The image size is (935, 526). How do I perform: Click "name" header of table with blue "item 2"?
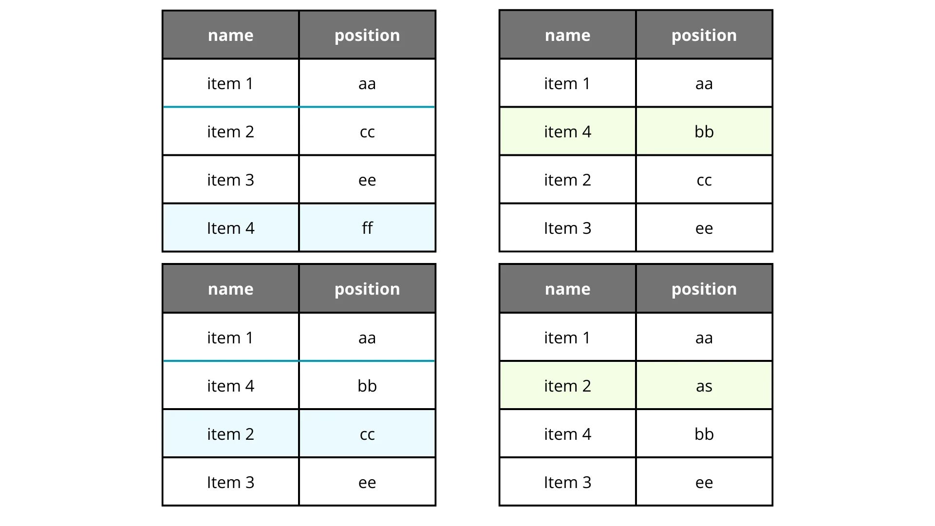(230, 289)
